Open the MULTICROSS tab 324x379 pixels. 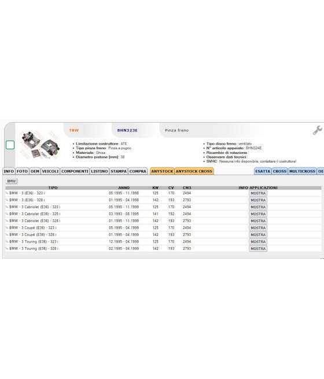302,171
